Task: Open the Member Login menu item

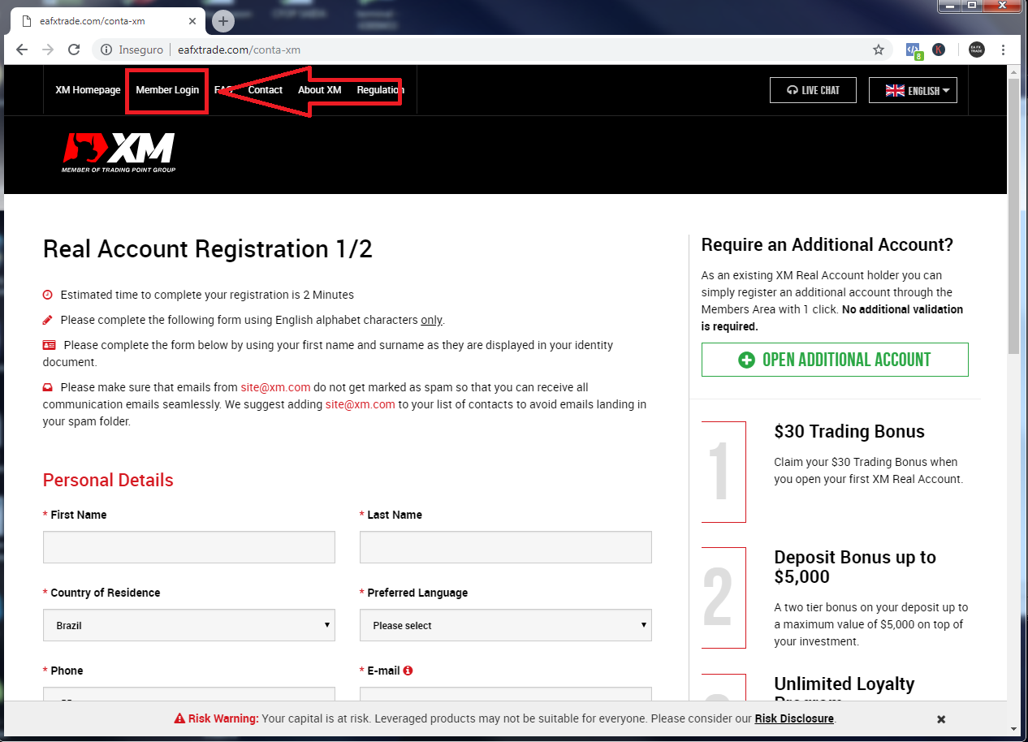Action: pyautogui.click(x=167, y=90)
